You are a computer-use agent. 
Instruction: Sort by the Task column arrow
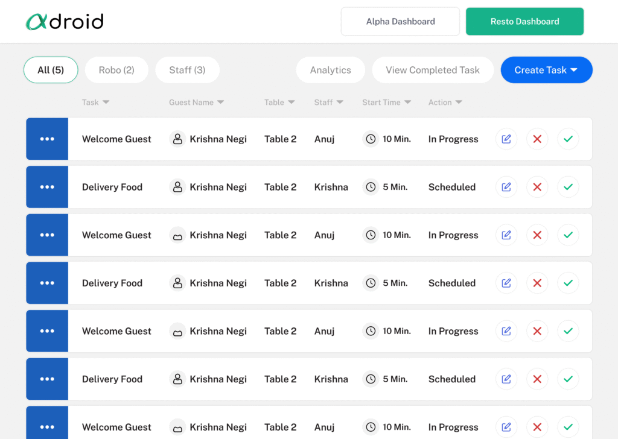click(x=106, y=103)
